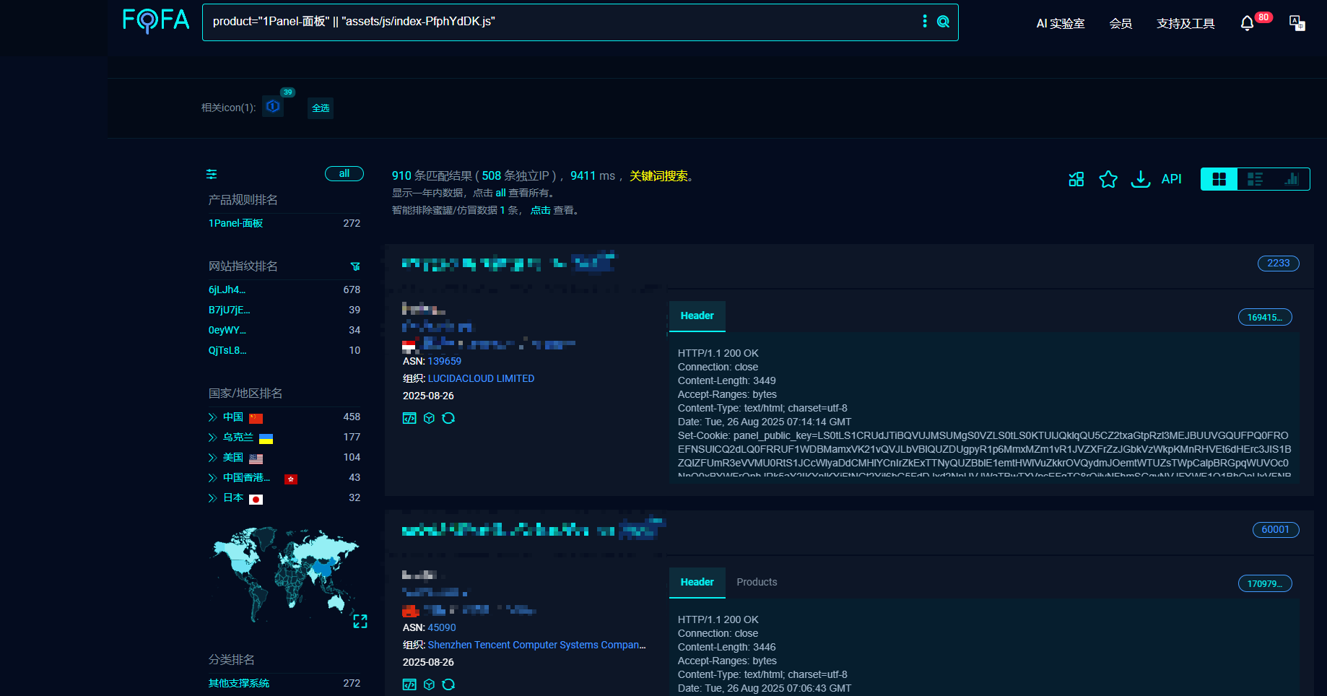Open the three-dot options in search box

point(925,22)
